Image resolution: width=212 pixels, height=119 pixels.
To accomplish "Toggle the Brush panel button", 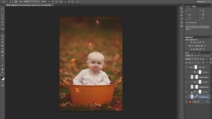I will coord(16,2).
